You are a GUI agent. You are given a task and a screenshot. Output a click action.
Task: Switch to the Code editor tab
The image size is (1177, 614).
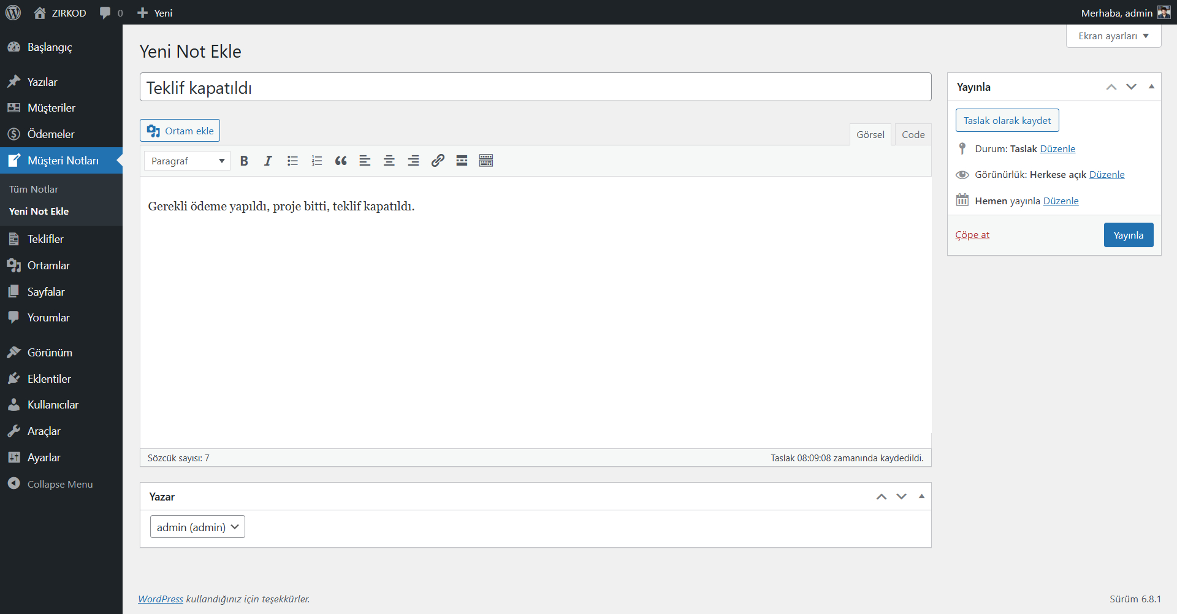pos(913,134)
